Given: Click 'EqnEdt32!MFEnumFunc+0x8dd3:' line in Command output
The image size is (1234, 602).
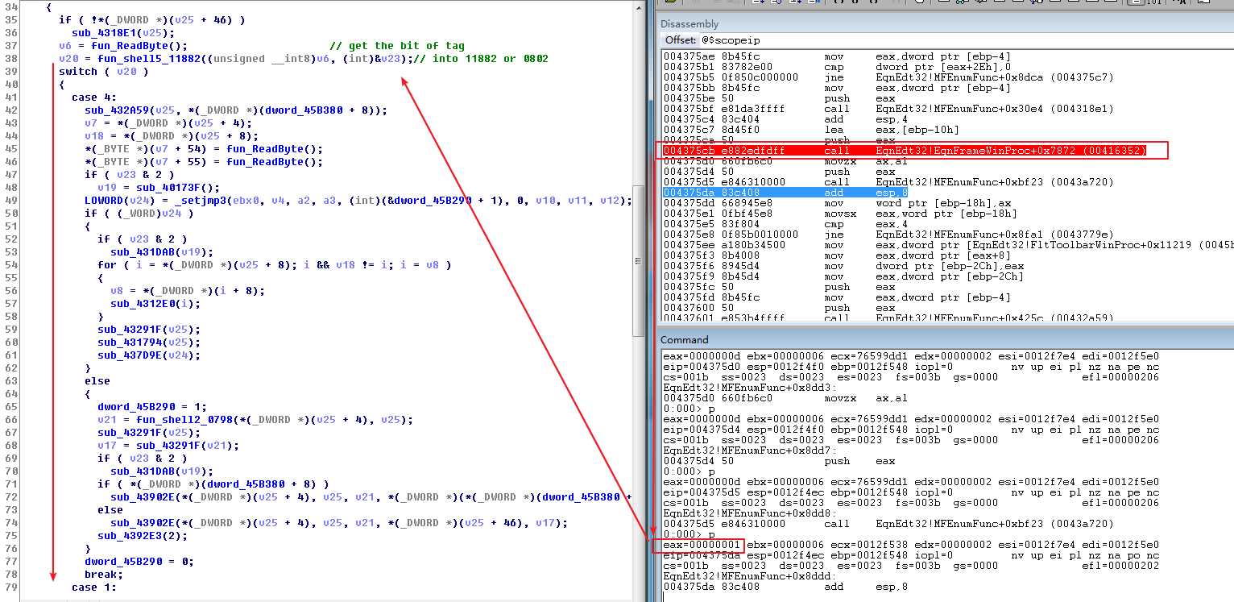Looking at the screenshot, I should 750,388.
